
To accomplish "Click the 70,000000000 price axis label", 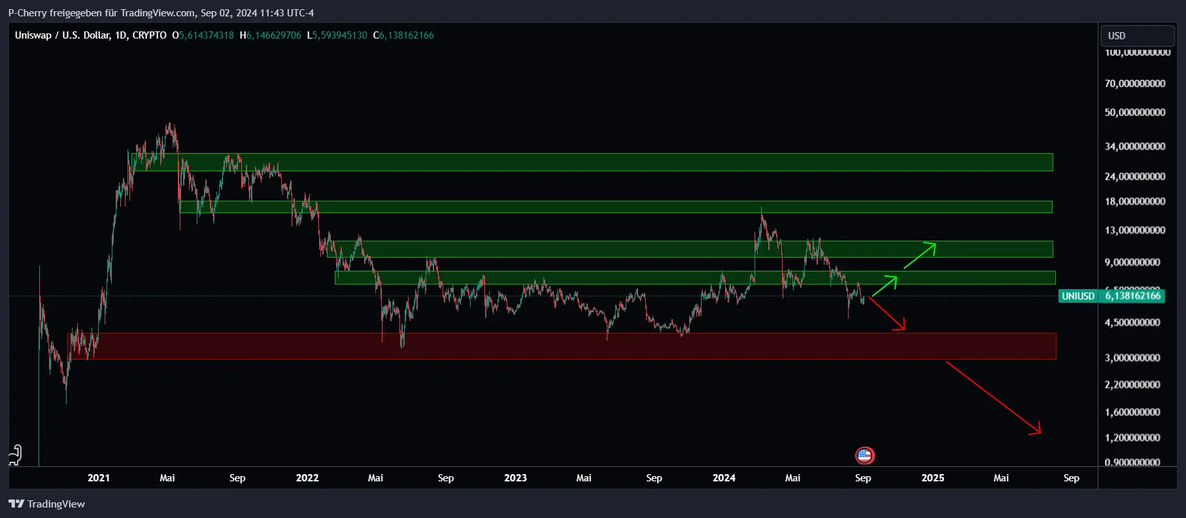I will click(1135, 84).
